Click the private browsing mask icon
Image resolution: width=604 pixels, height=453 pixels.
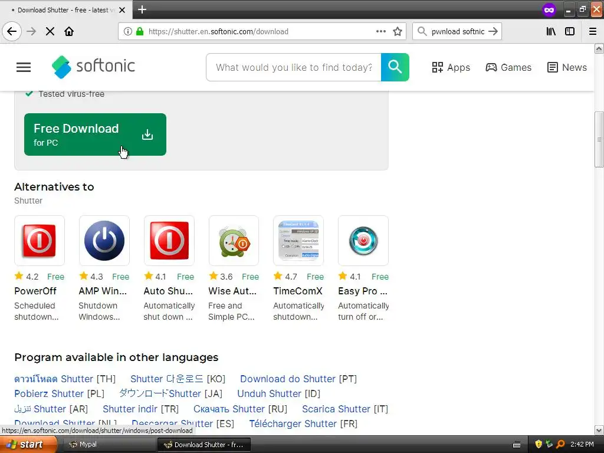(549, 10)
